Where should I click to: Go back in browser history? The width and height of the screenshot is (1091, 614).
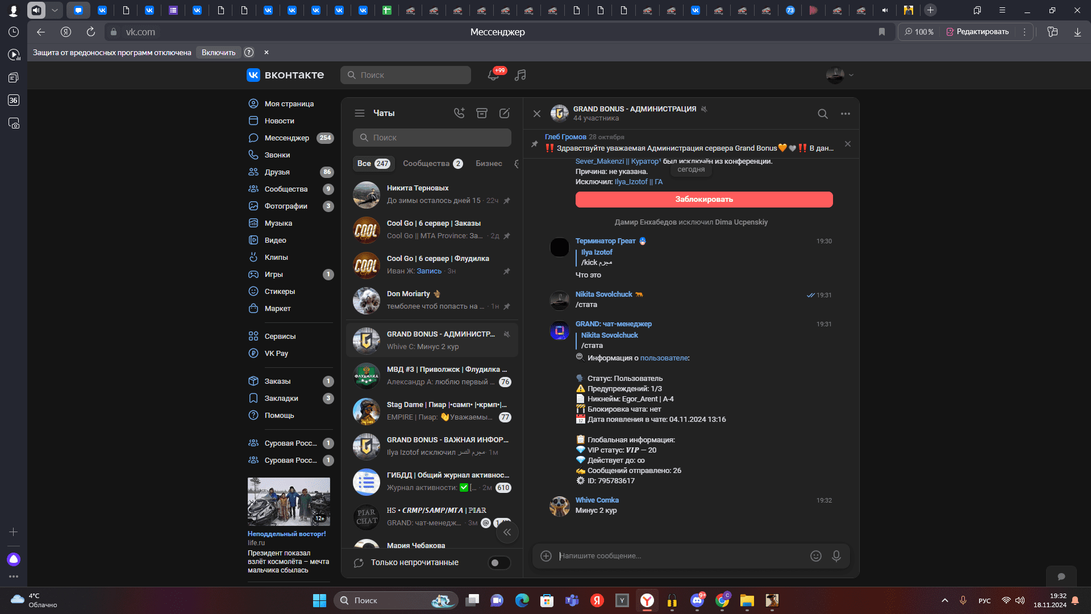tap(41, 32)
